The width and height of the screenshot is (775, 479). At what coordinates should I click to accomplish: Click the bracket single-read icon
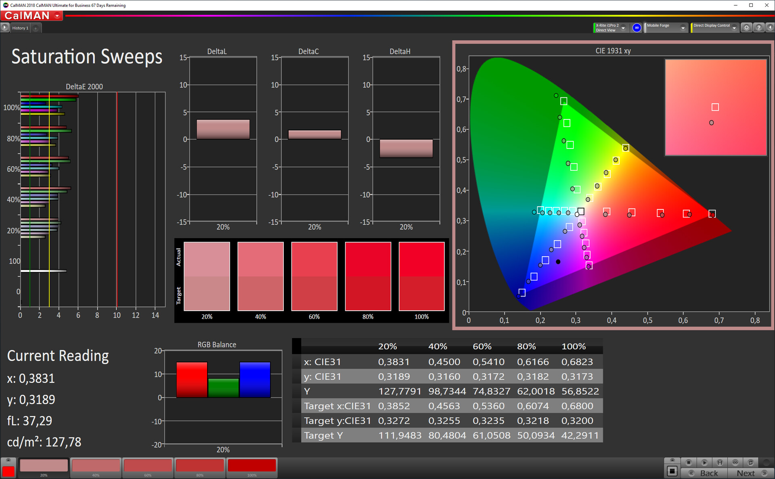720,462
